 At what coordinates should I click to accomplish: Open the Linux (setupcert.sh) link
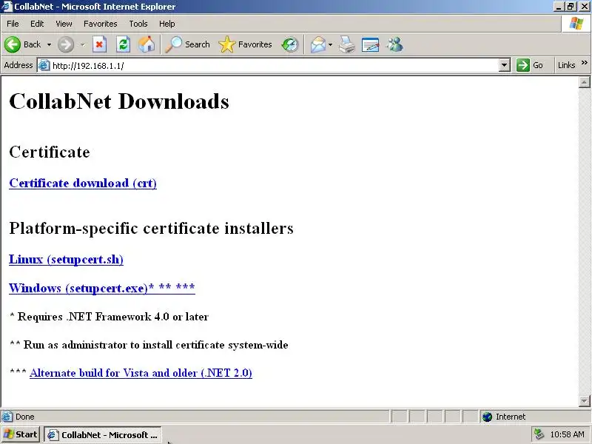tap(66, 260)
